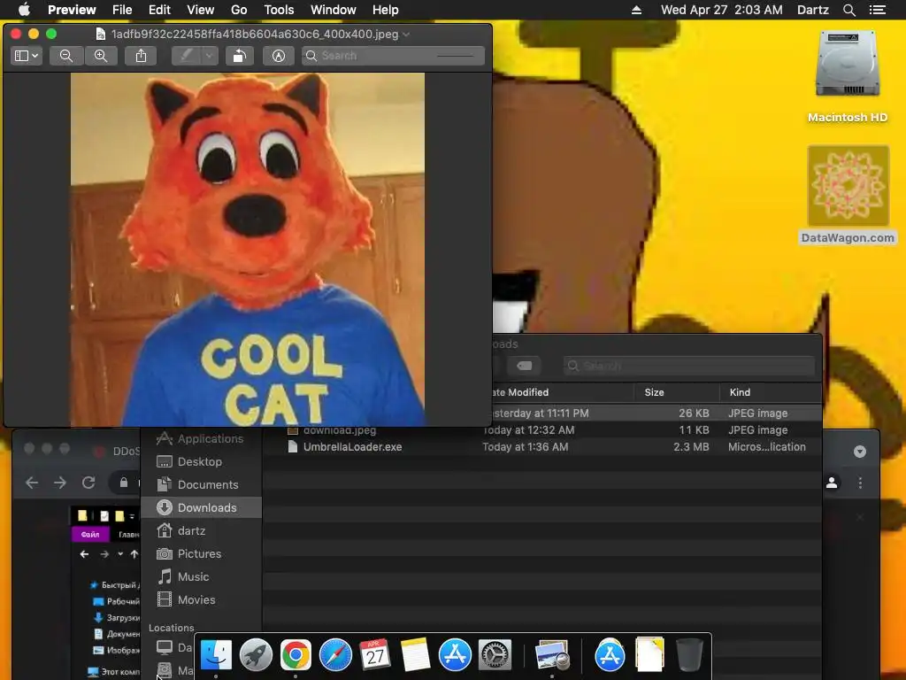
Task: Open the Tools menu
Action: coord(279,10)
